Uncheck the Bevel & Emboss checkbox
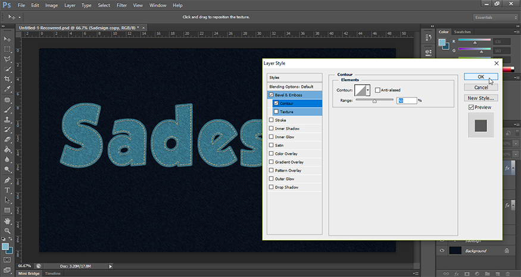The height and width of the screenshot is (277, 521). coord(271,95)
